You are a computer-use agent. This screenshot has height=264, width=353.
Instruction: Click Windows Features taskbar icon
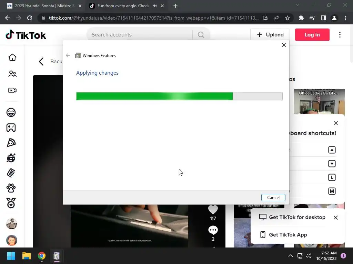(57, 256)
